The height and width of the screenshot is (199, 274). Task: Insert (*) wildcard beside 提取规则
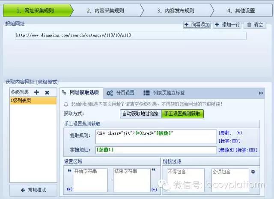(x=239, y=133)
